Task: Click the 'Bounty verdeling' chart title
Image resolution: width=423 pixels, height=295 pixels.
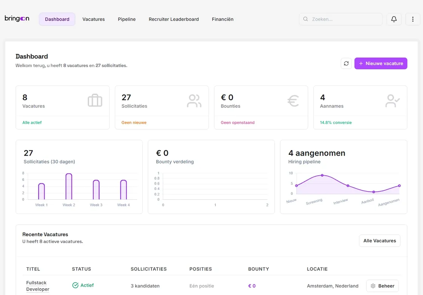Action: point(175,162)
